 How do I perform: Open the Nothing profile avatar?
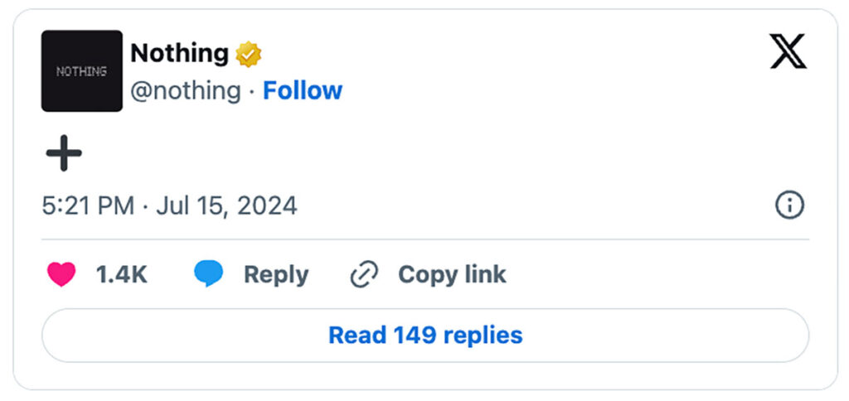click(82, 71)
